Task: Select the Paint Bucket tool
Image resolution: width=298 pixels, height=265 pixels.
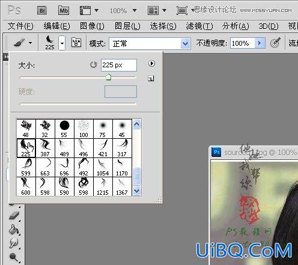Action: click(14, 230)
